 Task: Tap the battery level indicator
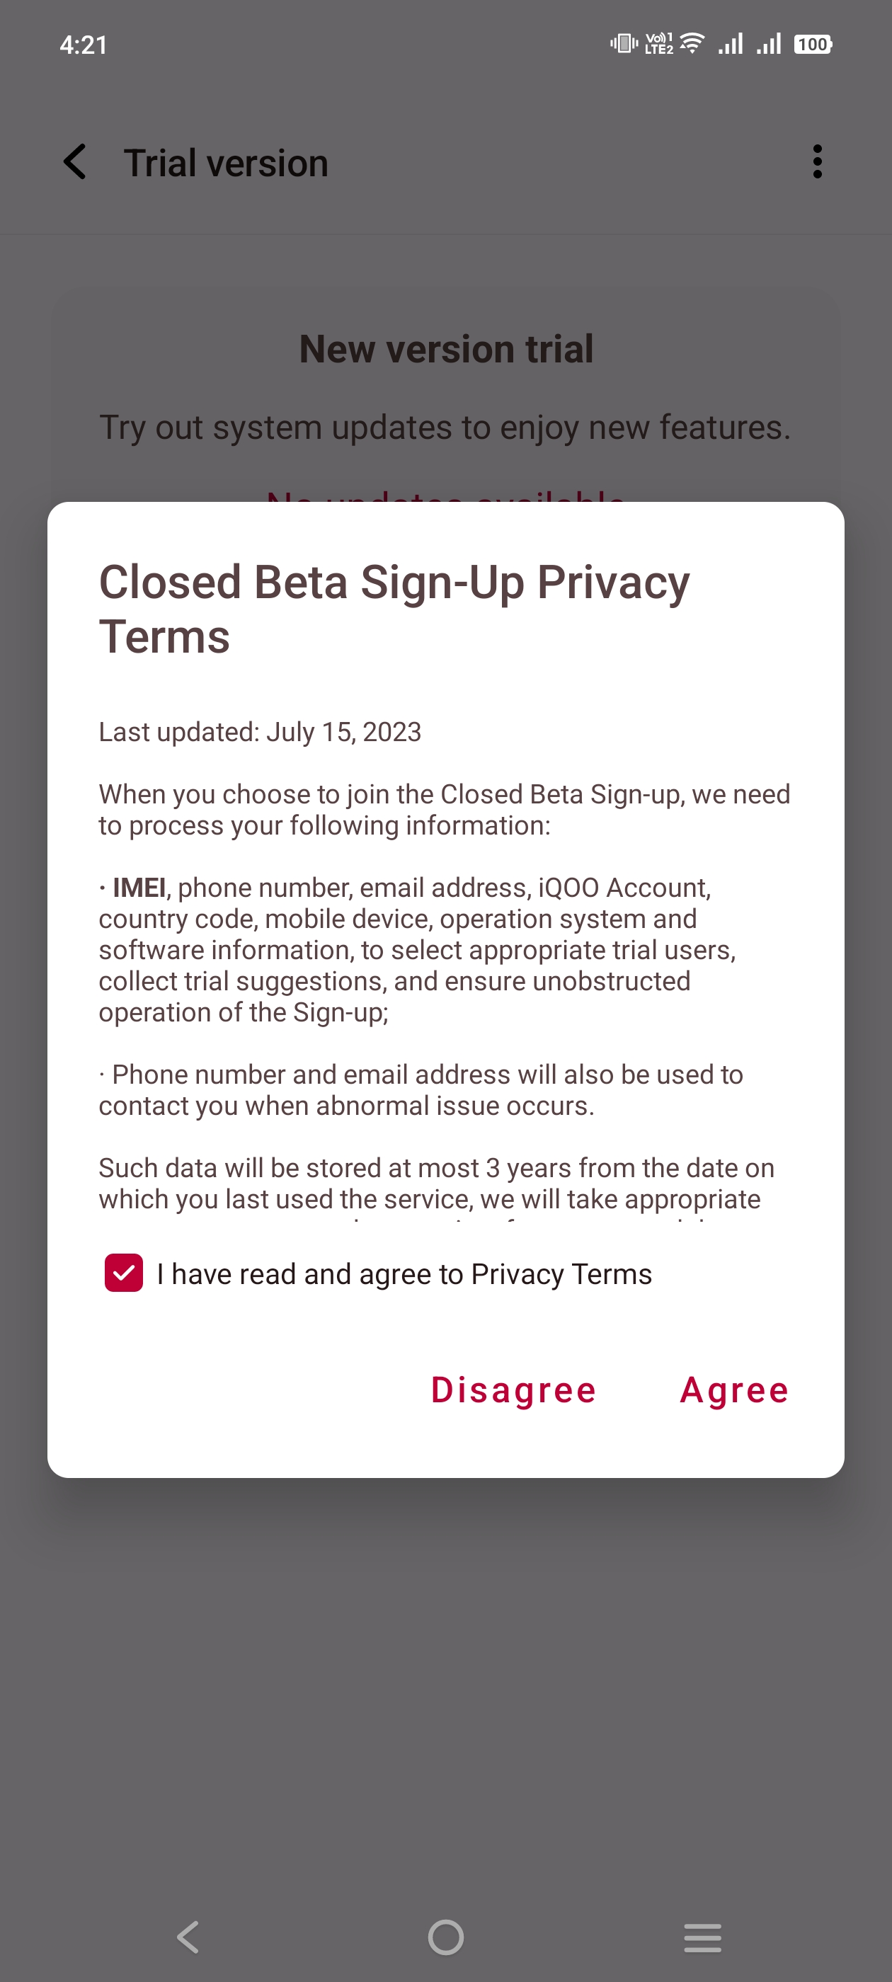(813, 44)
